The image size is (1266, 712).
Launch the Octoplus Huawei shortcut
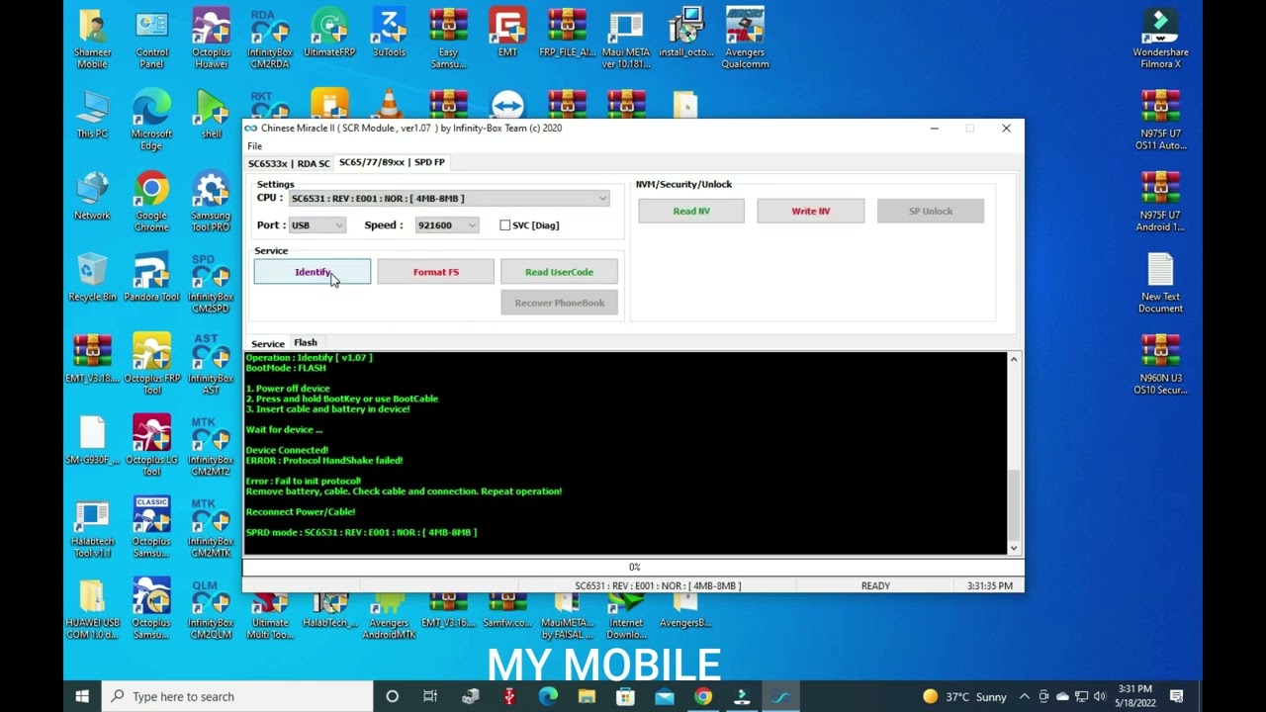click(x=211, y=39)
